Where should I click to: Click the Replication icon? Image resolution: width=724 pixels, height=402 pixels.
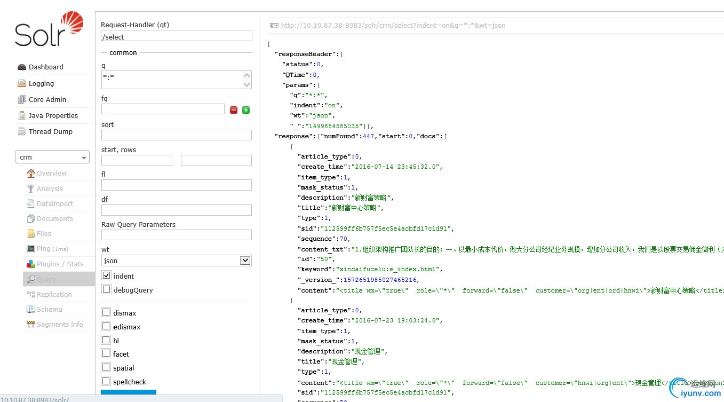pyautogui.click(x=31, y=294)
